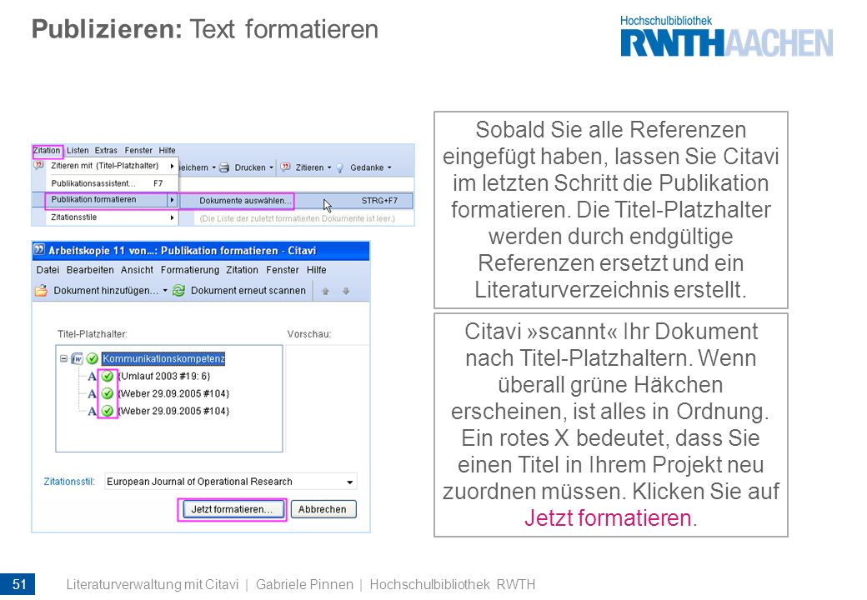Open the Listen menu
Viewport: 867px width, 600px height.
tap(78, 150)
